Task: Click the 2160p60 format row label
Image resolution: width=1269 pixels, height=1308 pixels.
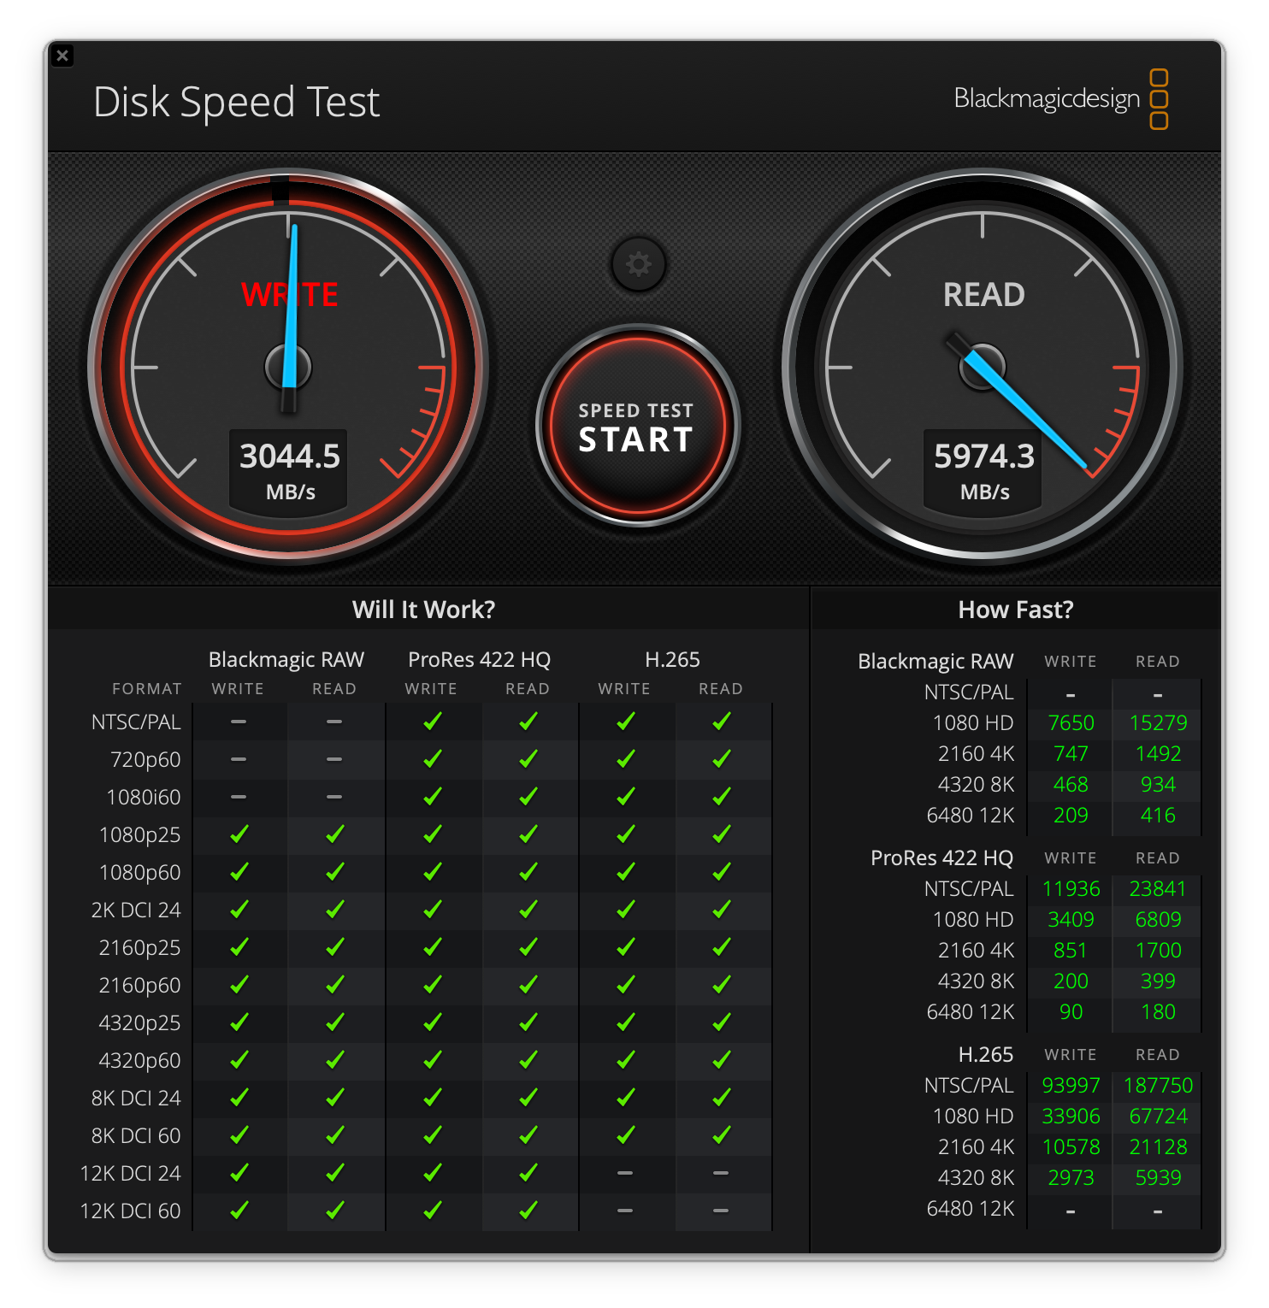Action: tap(140, 986)
